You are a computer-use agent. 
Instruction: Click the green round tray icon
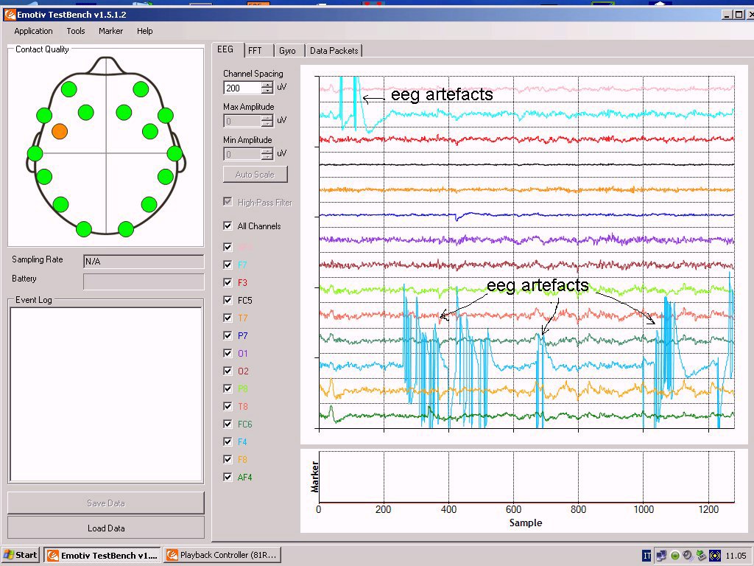674,556
